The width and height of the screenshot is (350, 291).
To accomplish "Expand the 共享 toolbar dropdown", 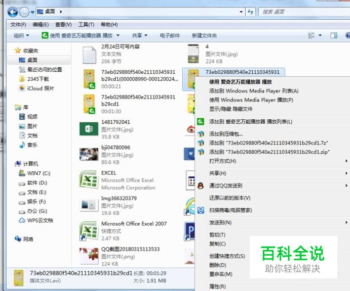I will click(139, 35).
